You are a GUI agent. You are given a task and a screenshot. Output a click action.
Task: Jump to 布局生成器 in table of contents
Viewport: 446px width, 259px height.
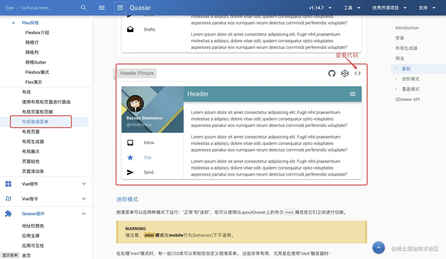point(406,48)
